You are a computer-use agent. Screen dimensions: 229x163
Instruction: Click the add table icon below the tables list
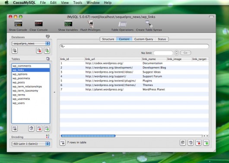click(x=47, y=128)
